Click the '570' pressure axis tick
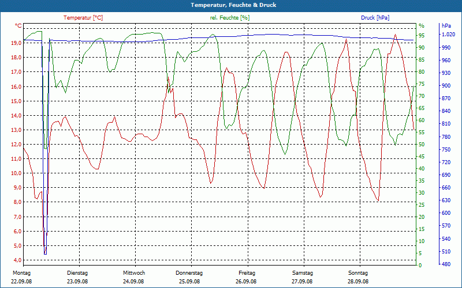This screenshot has height=288, width=462. pos(446,226)
